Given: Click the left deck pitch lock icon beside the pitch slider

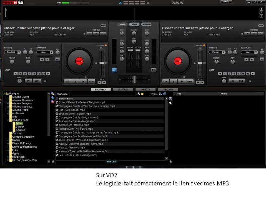Looking at the screenshot, I should 96,63.
